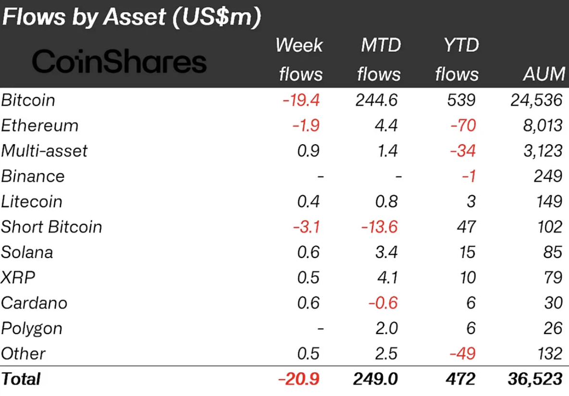Select the Bitcoin row label
Viewport: 569px width, 396px height.
[x=28, y=100]
